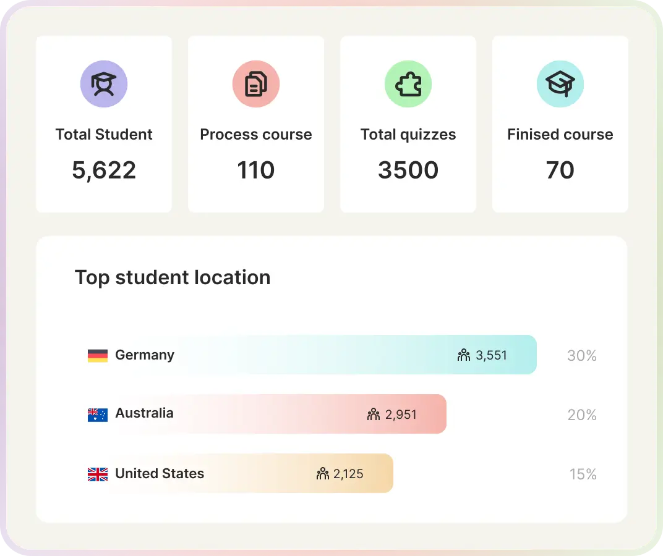Click the 30% label for Germany
Screen dimensions: 663x556
coord(581,356)
